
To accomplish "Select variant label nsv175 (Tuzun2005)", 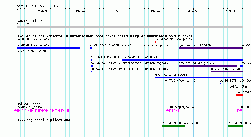I will [226, 69].
